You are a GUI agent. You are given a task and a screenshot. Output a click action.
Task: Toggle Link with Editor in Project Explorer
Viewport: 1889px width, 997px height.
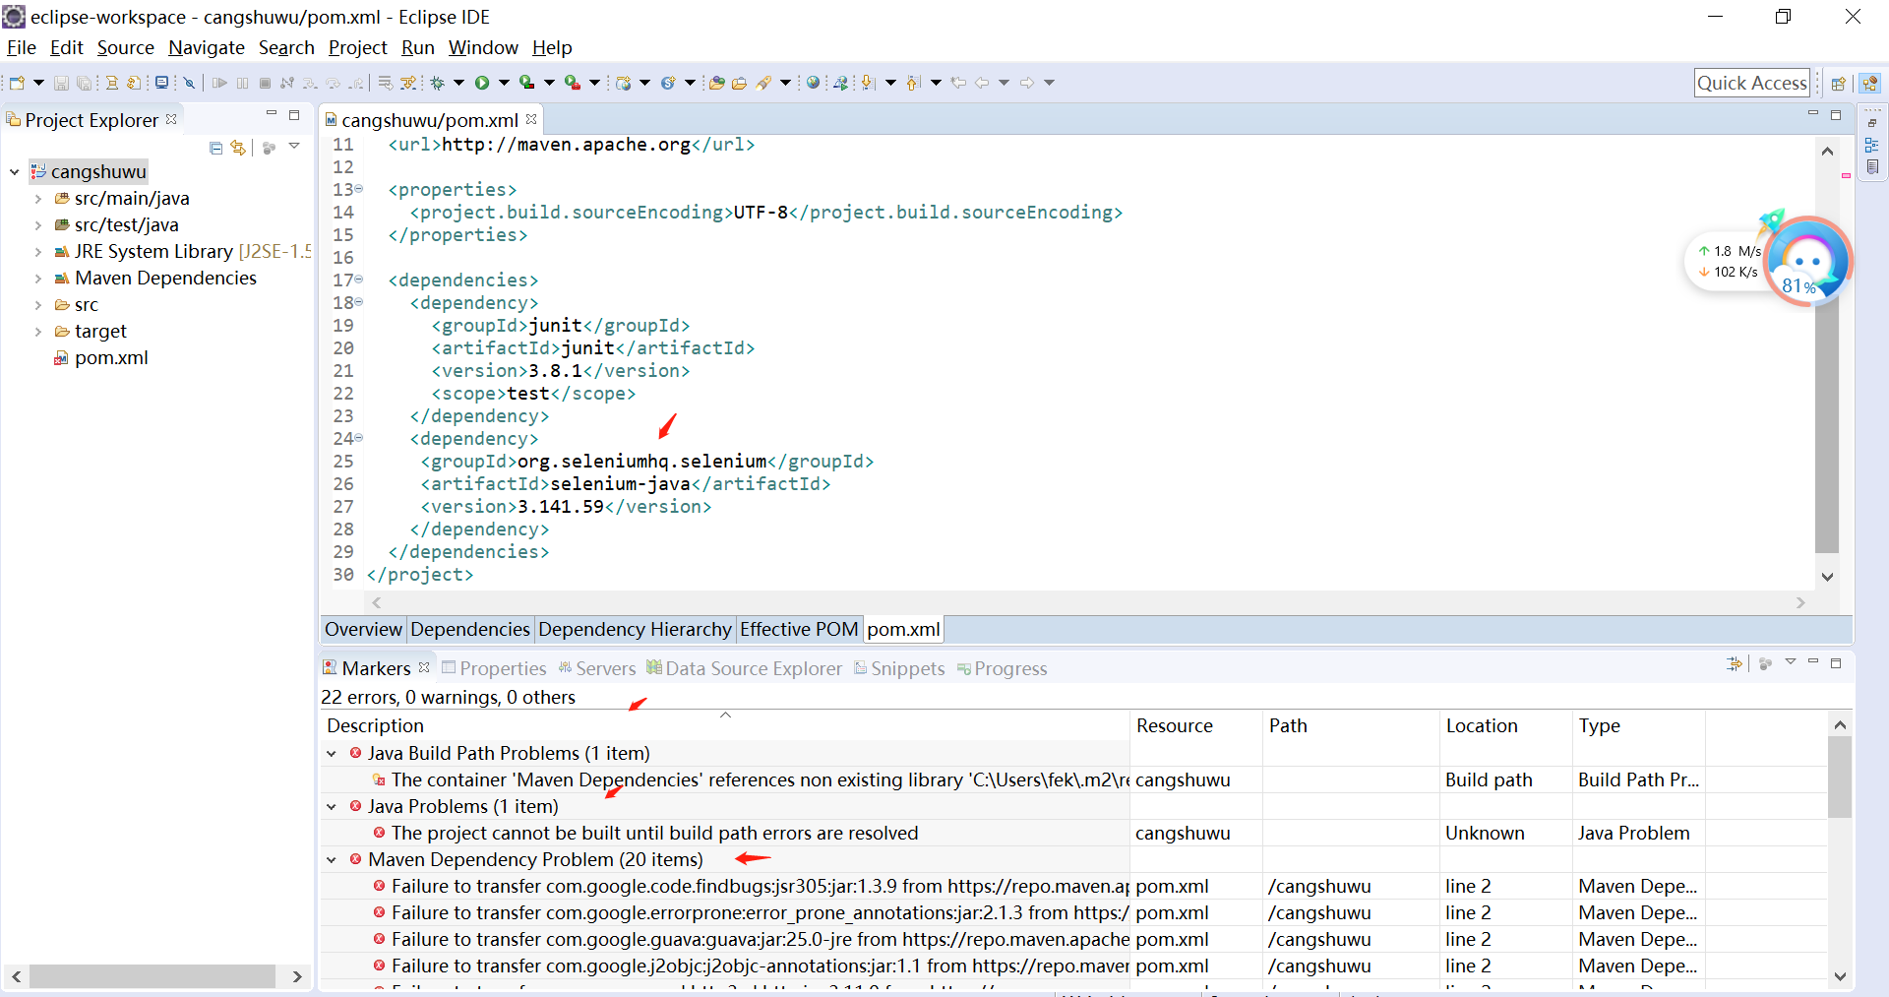[x=238, y=148]
